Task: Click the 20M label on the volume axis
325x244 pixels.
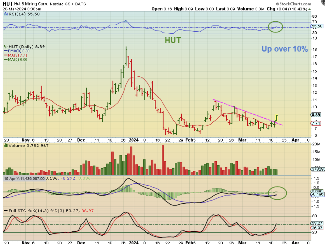Action: coord(316,144)
